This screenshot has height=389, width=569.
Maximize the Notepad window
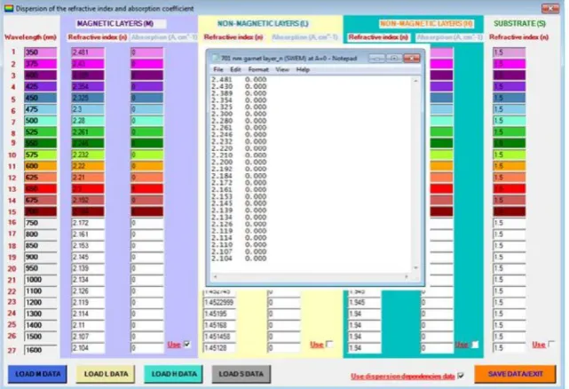(394, 58)
